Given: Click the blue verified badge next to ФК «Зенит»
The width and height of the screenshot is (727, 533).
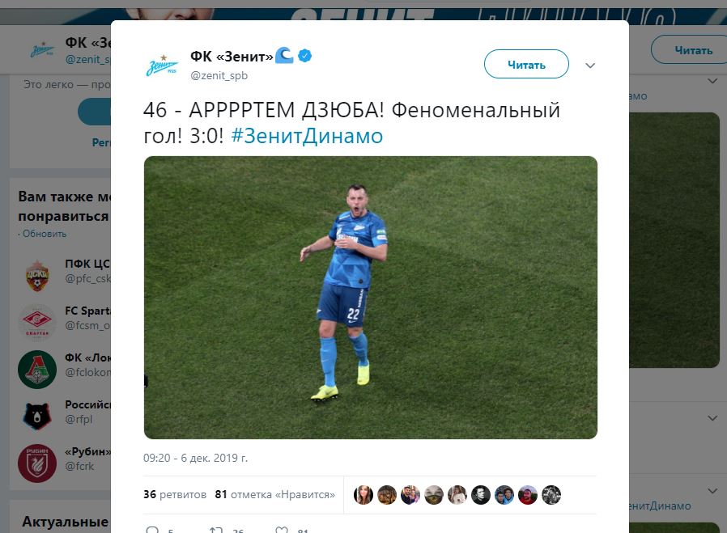Looking at the screenshot, I should [x=304, y=56].
